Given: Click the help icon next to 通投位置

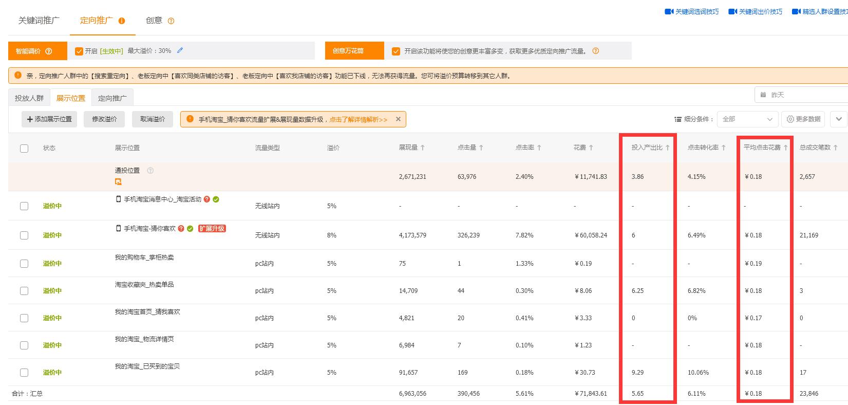Looking at the screenshot, I should point(150,171).
